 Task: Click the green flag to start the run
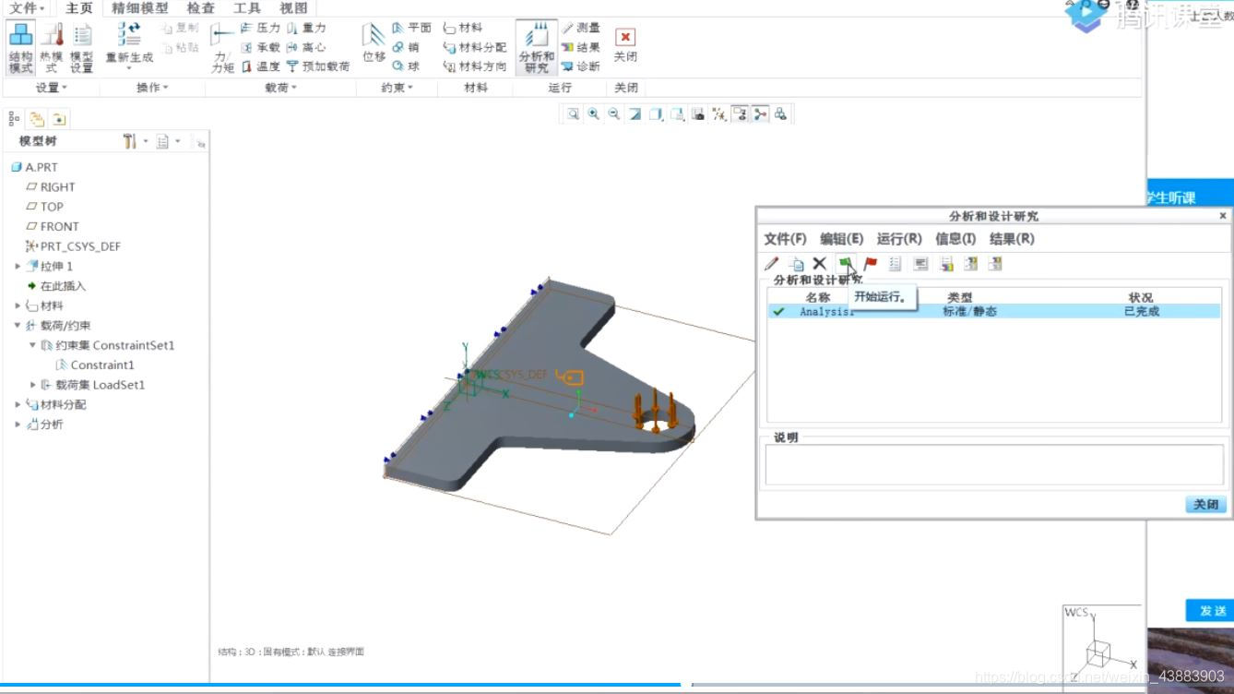[844, 263]
